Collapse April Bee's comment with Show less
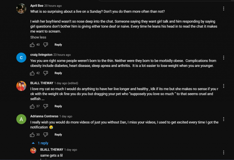The height and width of the screenshot is (160, 234). (38, 37)
